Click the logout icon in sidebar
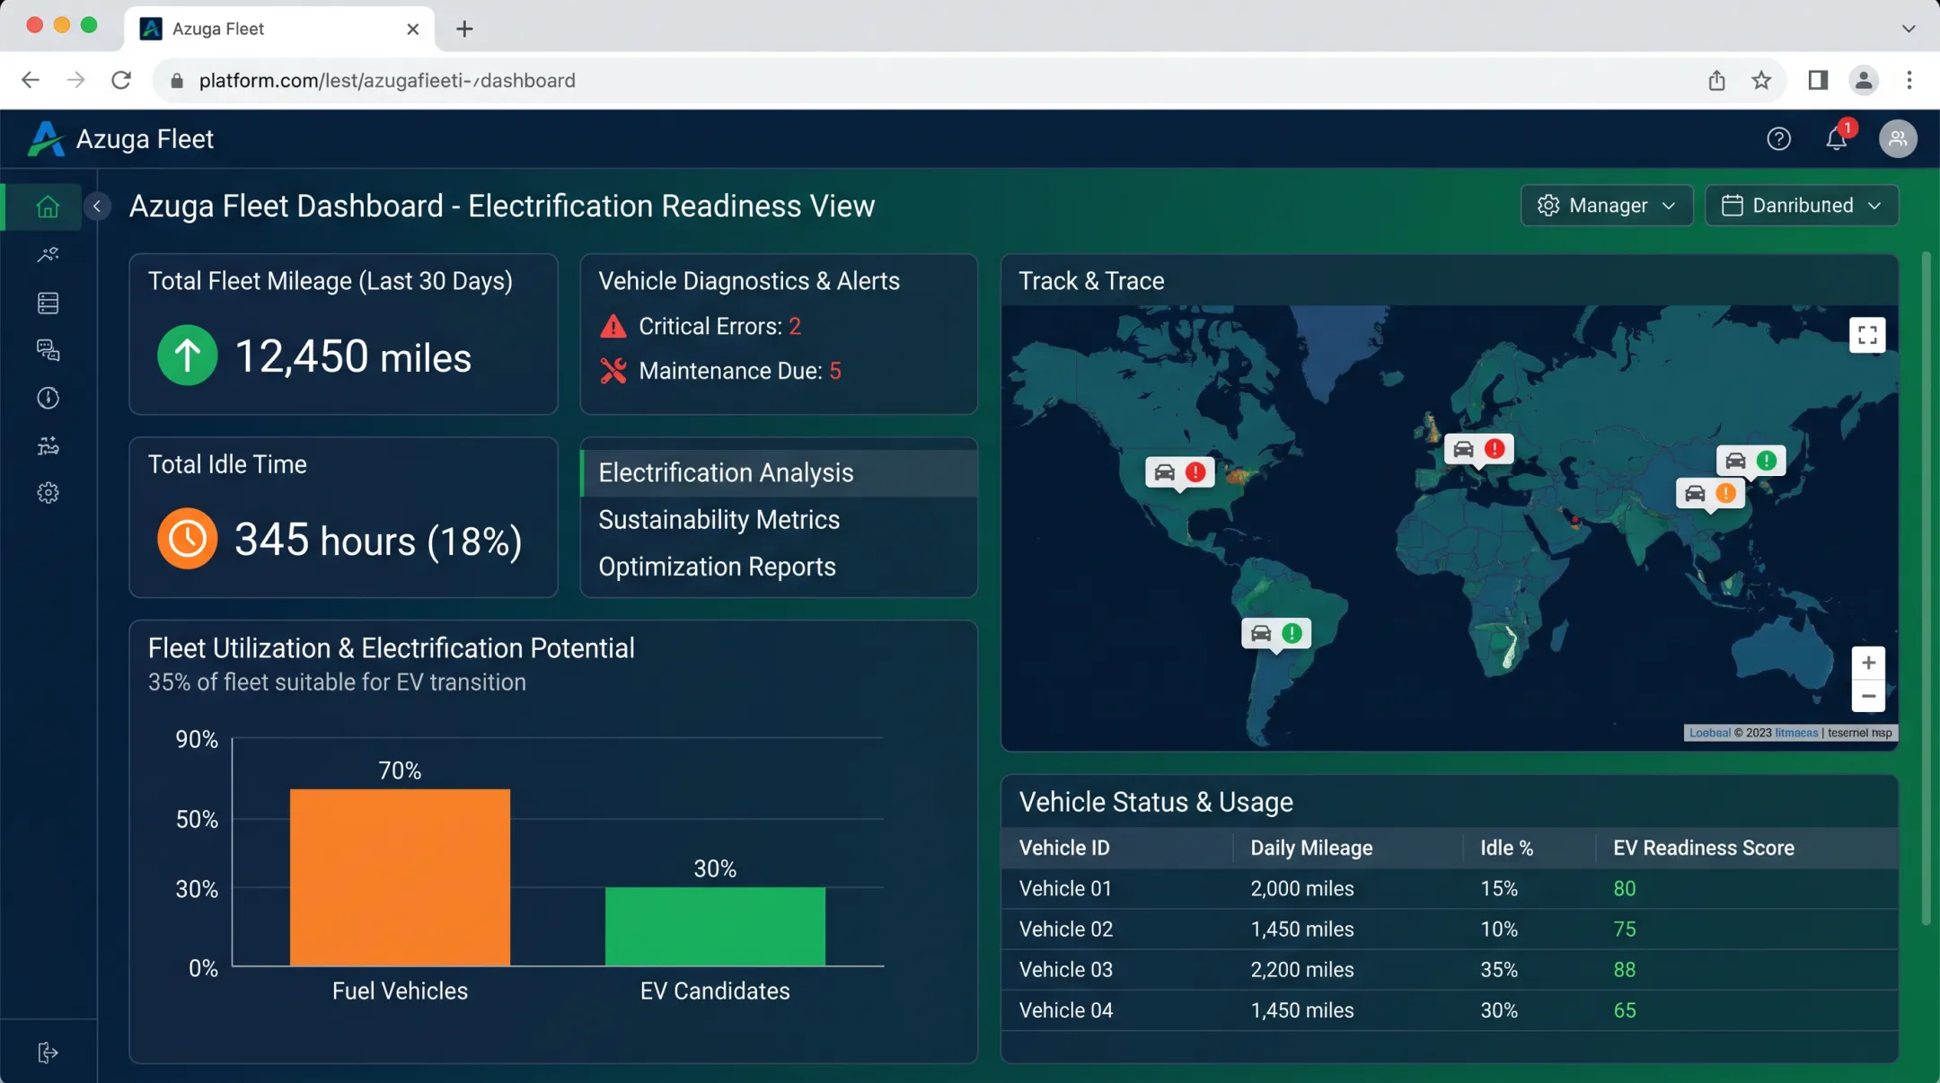The width and height of the screenshot is (1940, 1083). [48, 1052]
